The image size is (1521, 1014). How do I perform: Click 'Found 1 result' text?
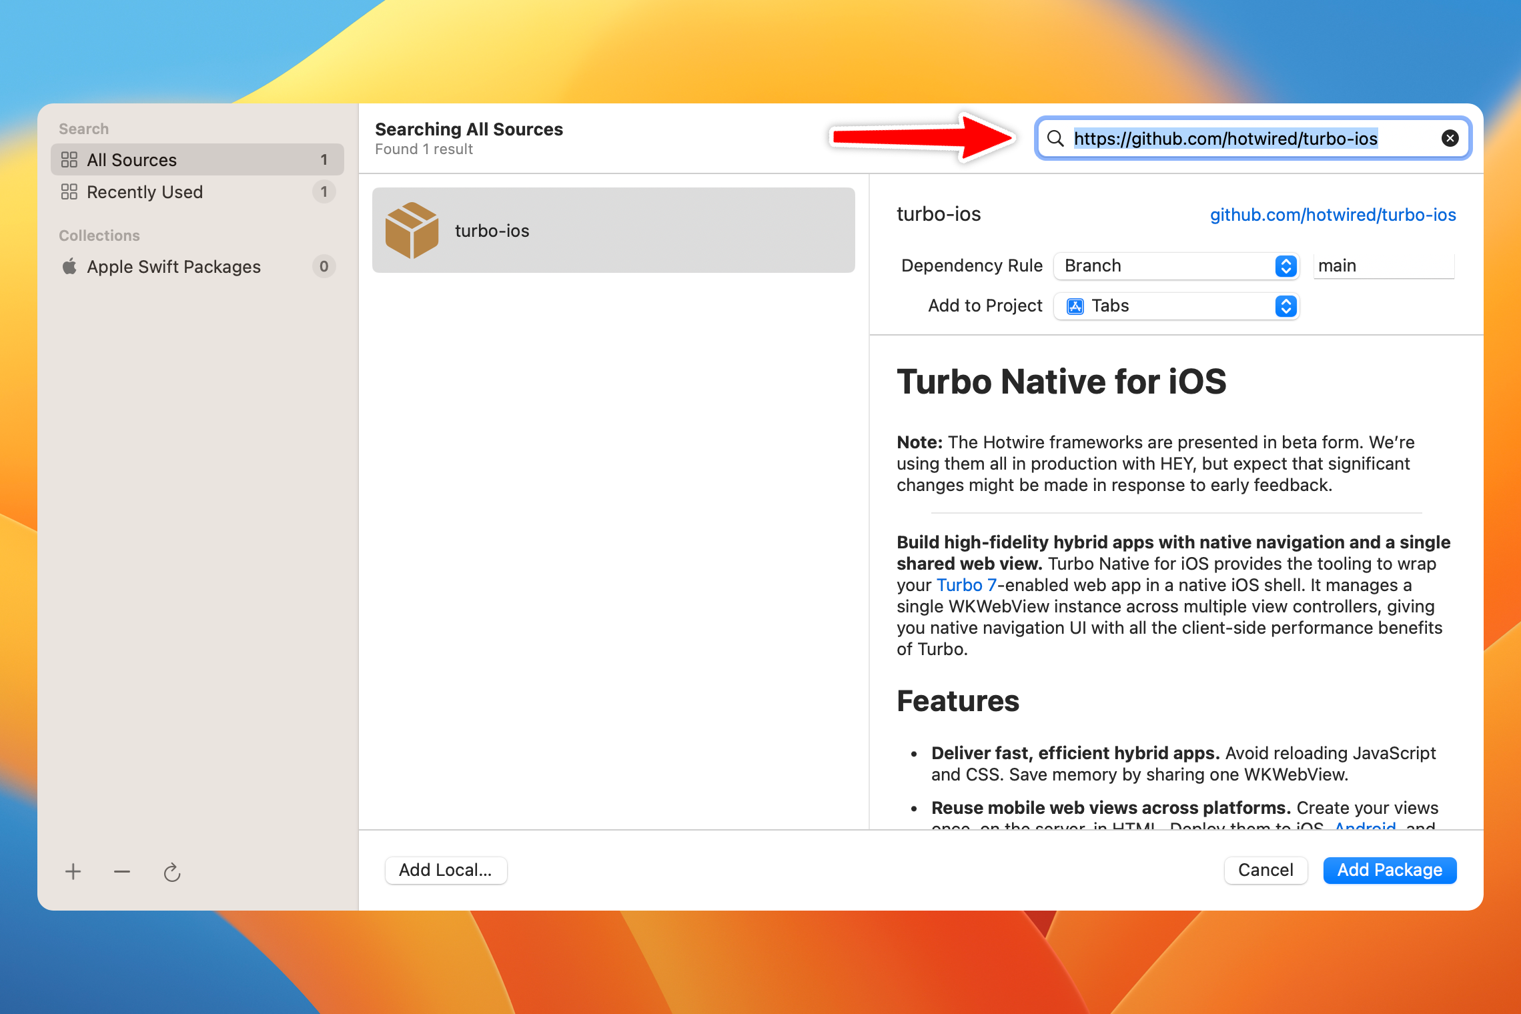point(424,149)
